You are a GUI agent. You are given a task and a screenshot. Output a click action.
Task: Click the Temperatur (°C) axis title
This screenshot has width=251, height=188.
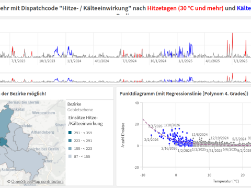[x=226, y=181]
